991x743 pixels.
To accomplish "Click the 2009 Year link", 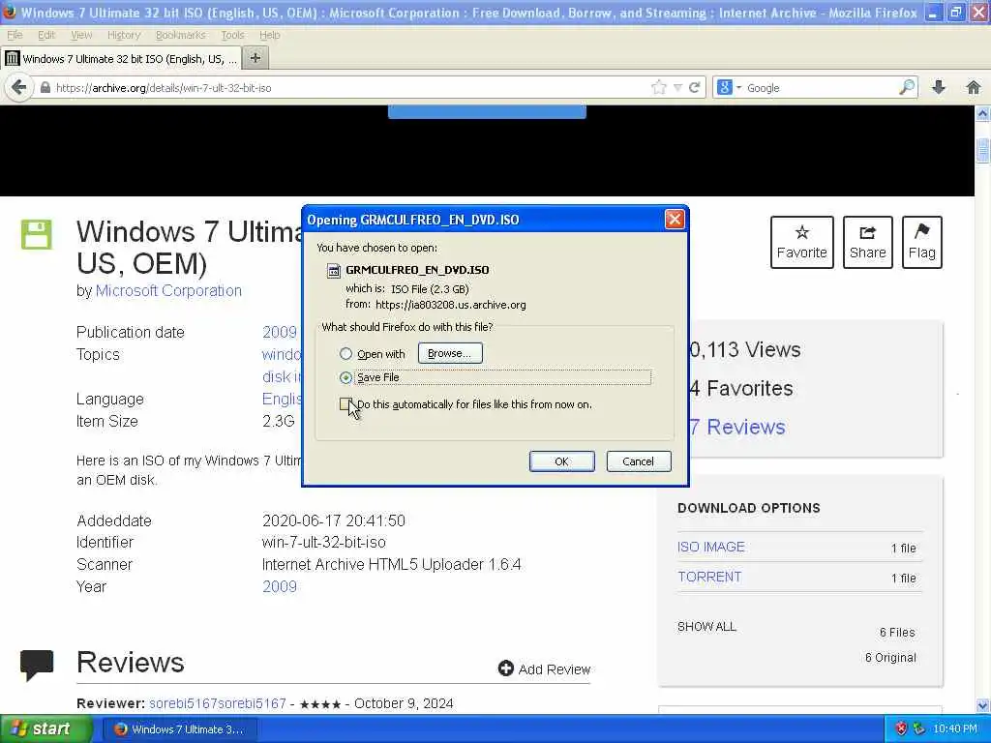I will (x=280, y=586).
